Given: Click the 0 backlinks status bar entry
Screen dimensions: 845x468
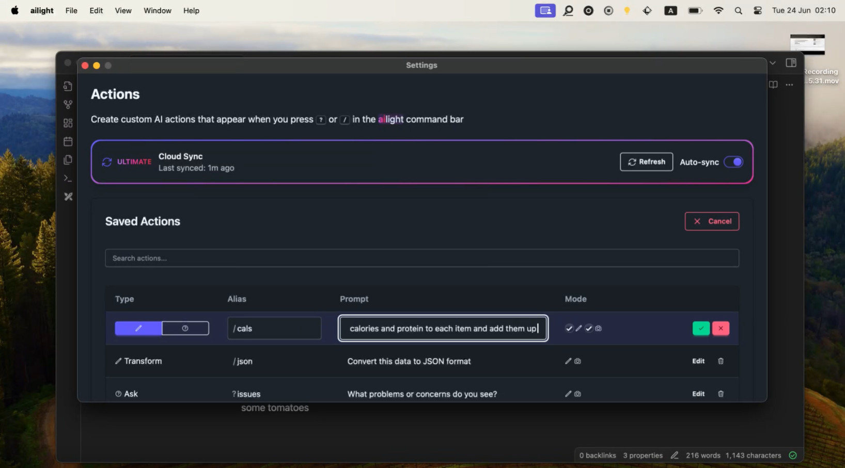Looking at the screenshot, I should coord(598,455).
